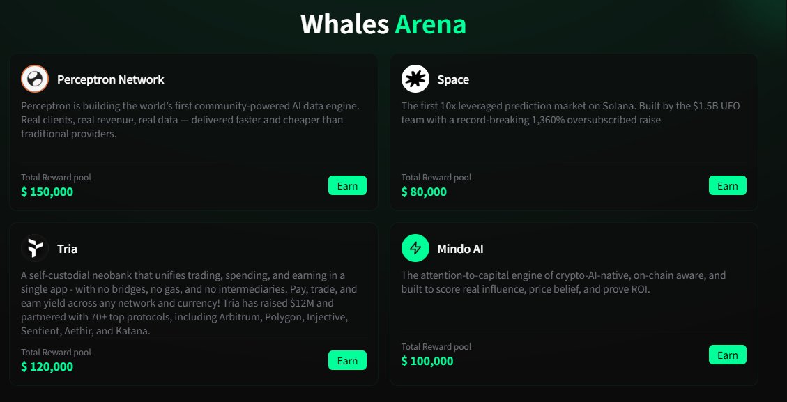Open the Perceptron Network project title

click(111, 79)
